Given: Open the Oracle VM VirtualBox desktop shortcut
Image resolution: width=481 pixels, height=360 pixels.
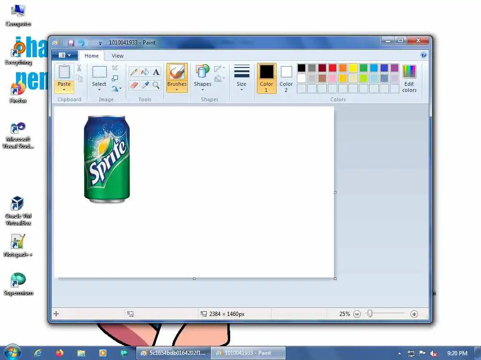Looking at the screenshot, I should click(x=18, y=210).
